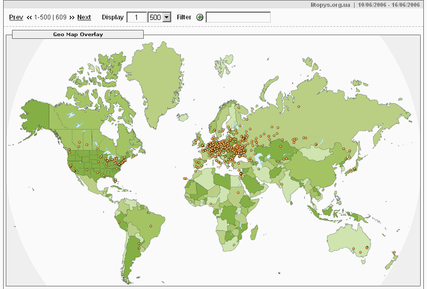Focus the Filter text input box
This screenshot has height=289, width=427.
click(238, 17)
